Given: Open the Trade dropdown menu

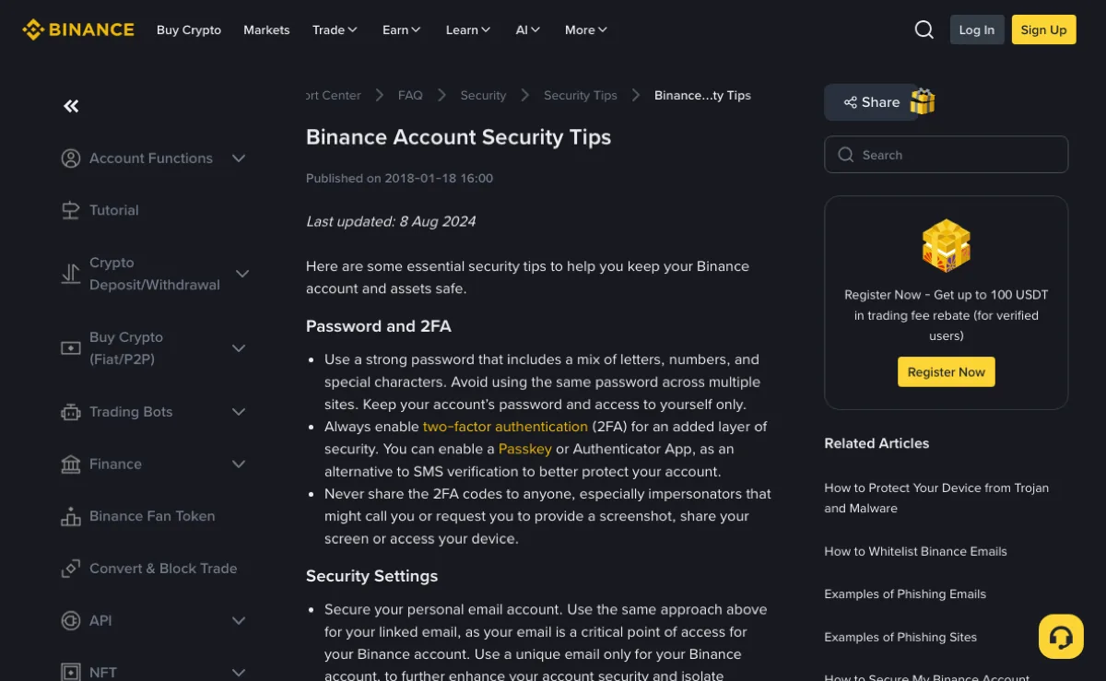Looking at the screenshot, I should (x=335, y=29).
